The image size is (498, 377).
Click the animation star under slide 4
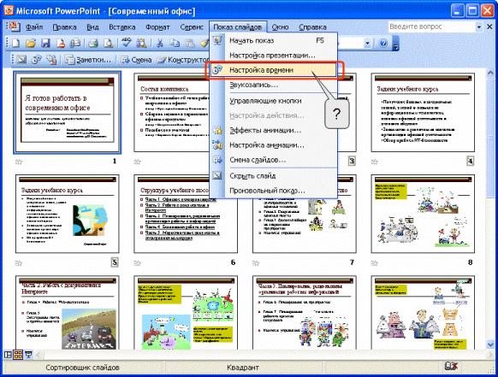pyautogui.click(x=375, y=162)
